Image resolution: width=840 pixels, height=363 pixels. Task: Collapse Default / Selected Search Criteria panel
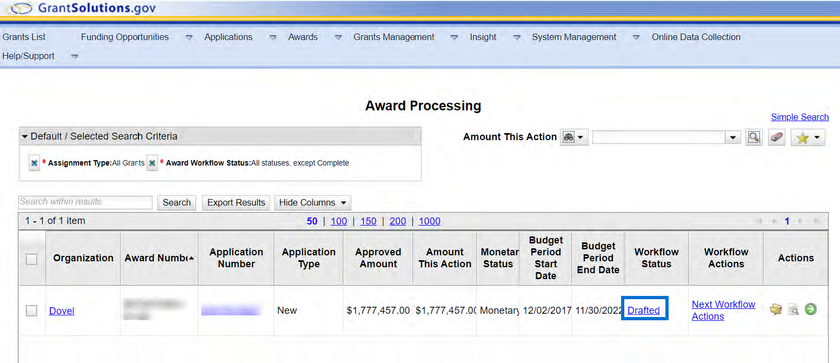25,137
